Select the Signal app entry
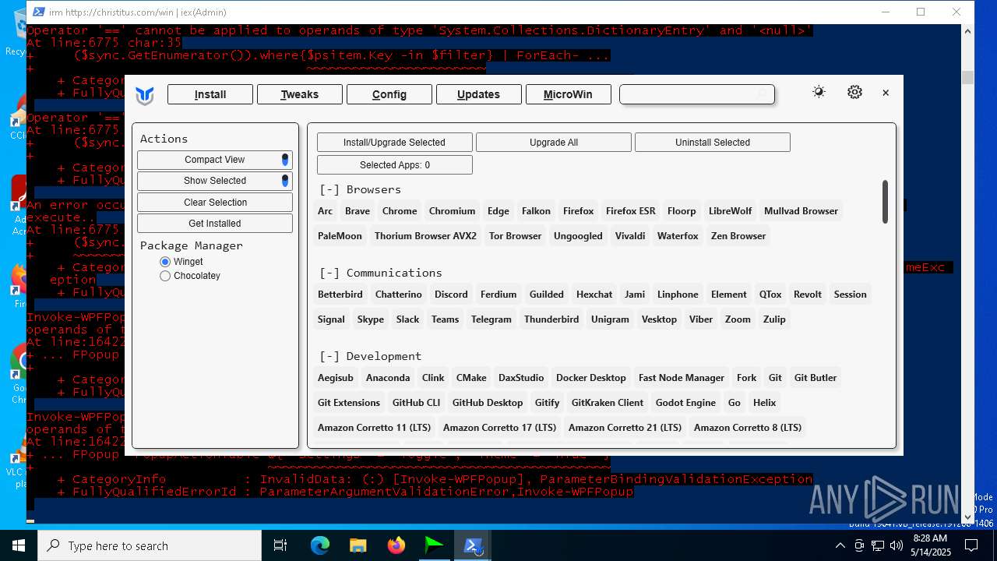 point(331,319)
